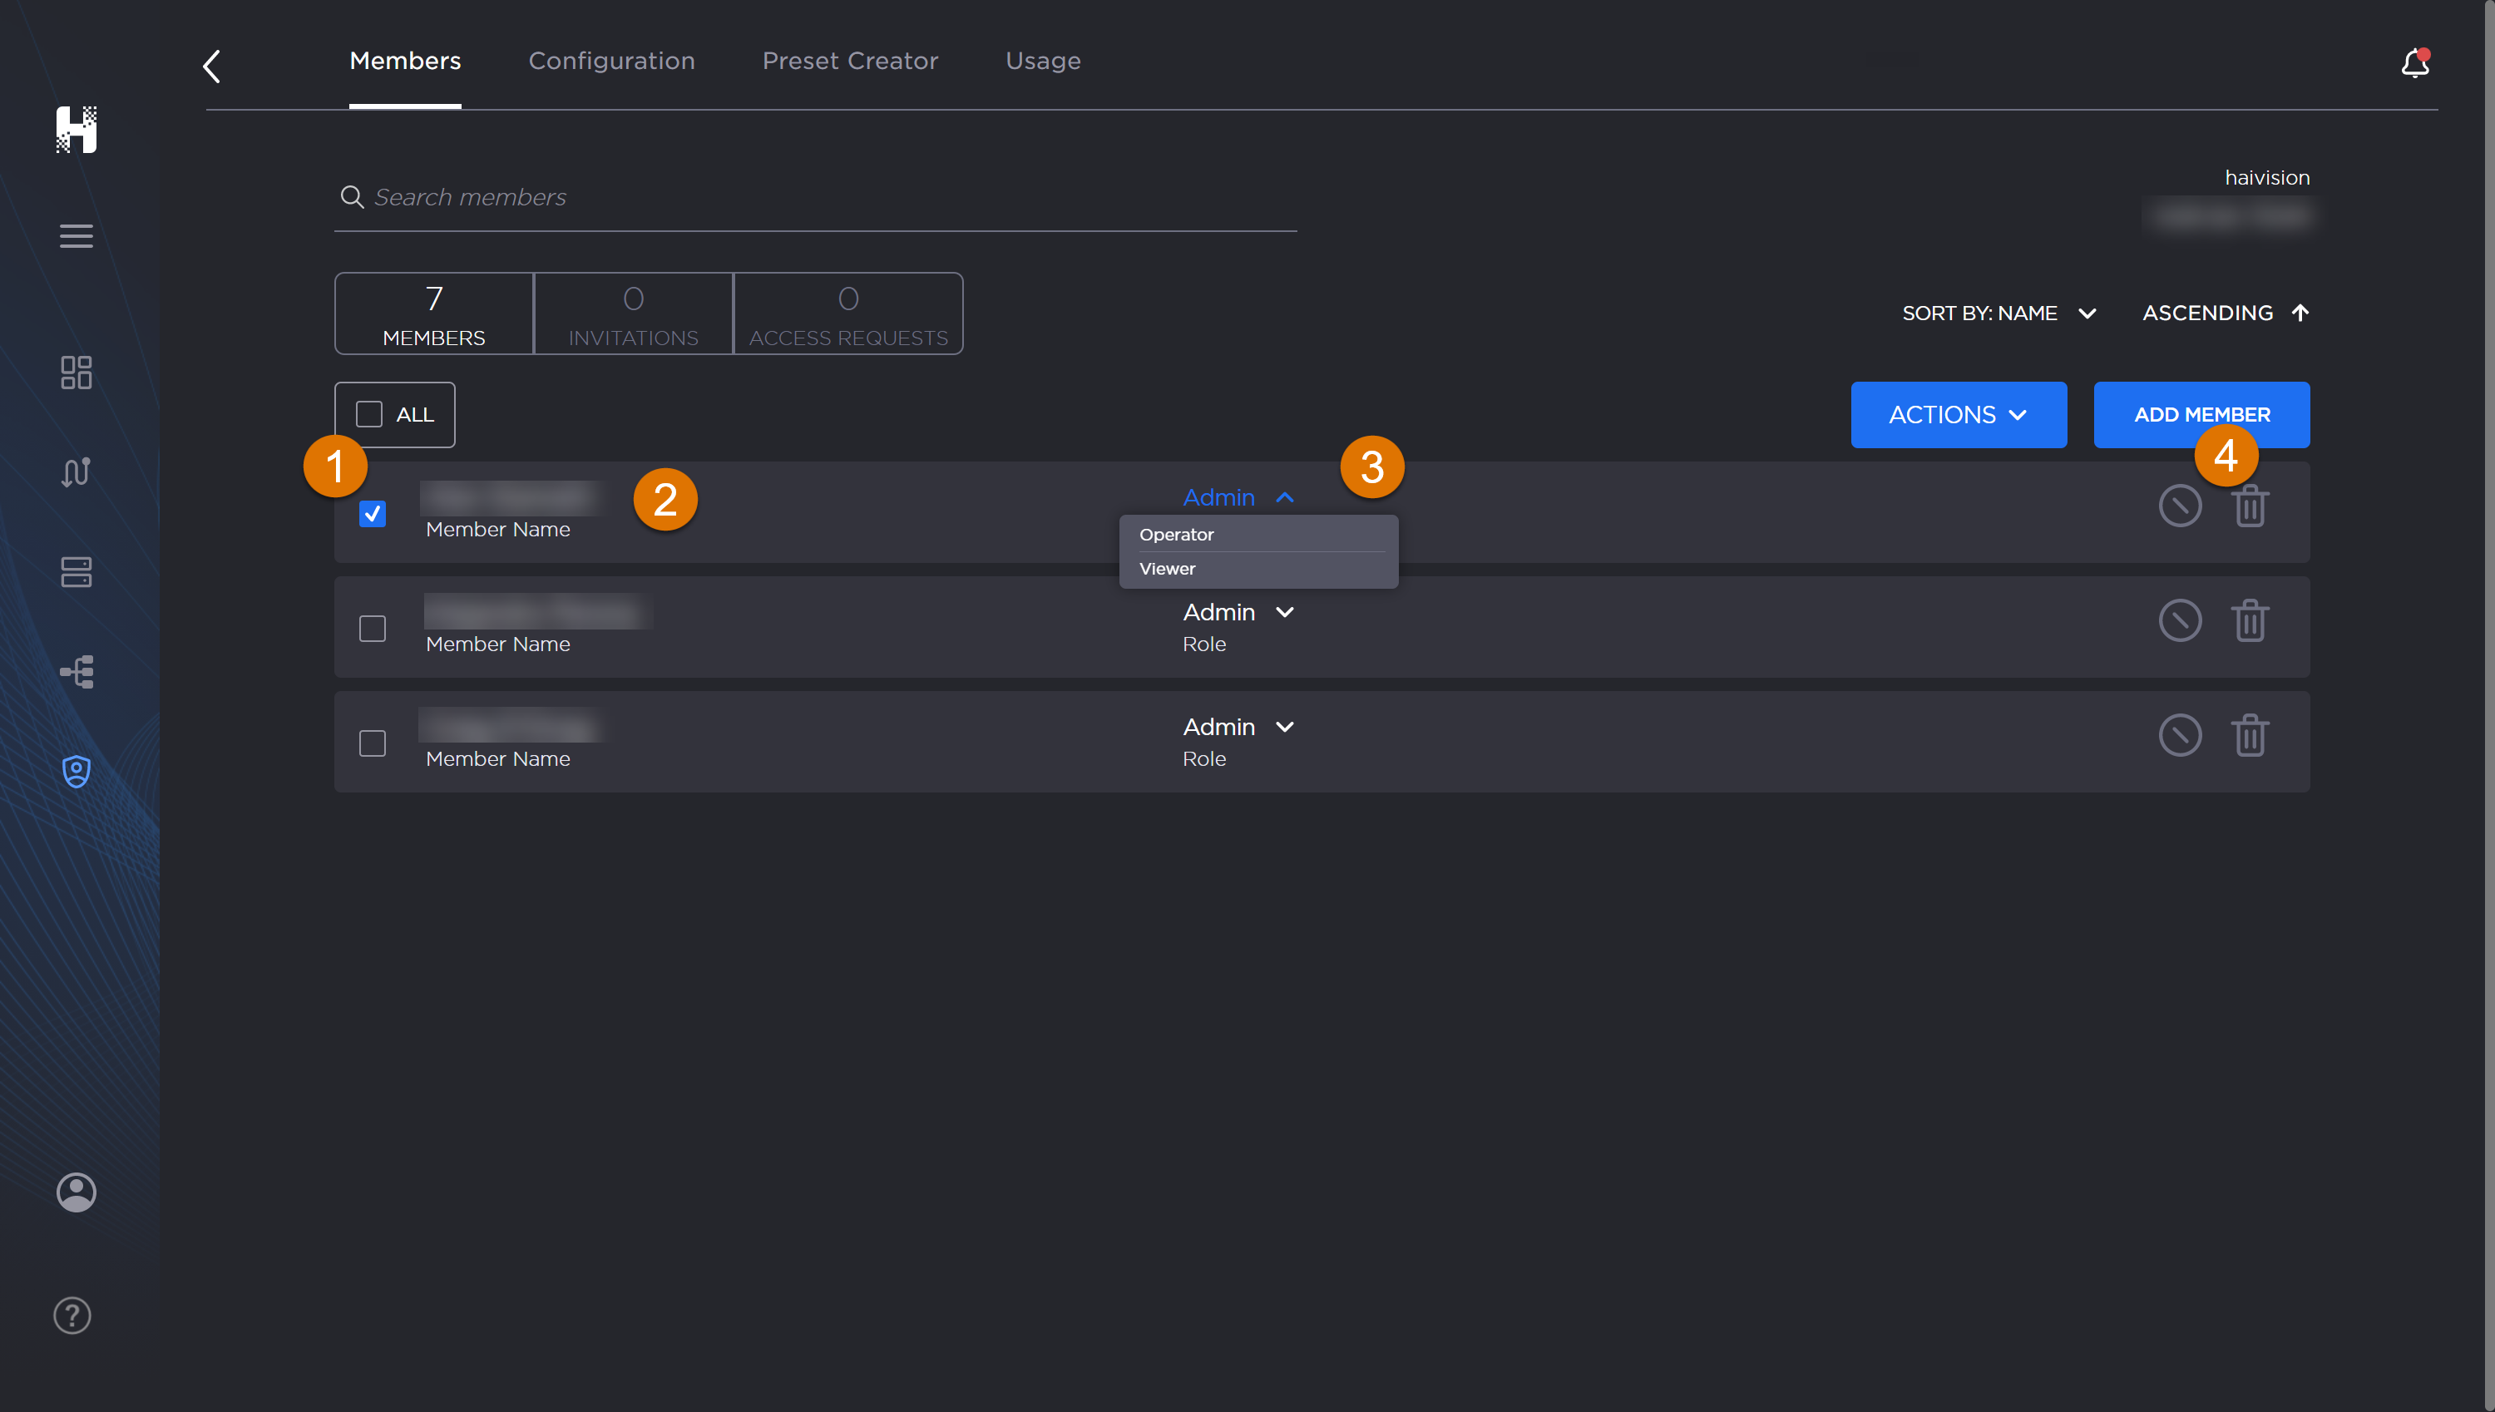Uncheck the first member's checkbox
Screen dimensions: 2495x1412
[373, 513]
